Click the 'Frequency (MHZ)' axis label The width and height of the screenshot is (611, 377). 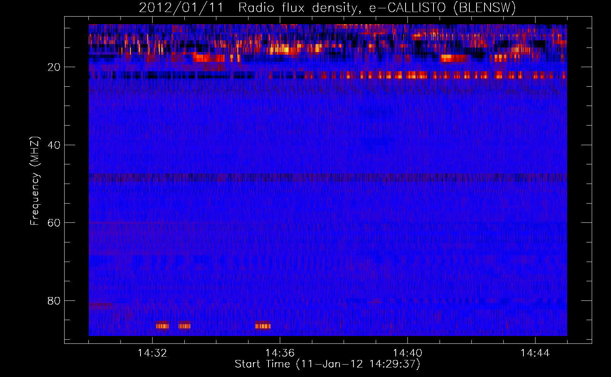click(35, 181)
